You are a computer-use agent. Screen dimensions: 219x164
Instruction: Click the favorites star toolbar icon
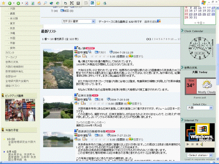[3, 3]
